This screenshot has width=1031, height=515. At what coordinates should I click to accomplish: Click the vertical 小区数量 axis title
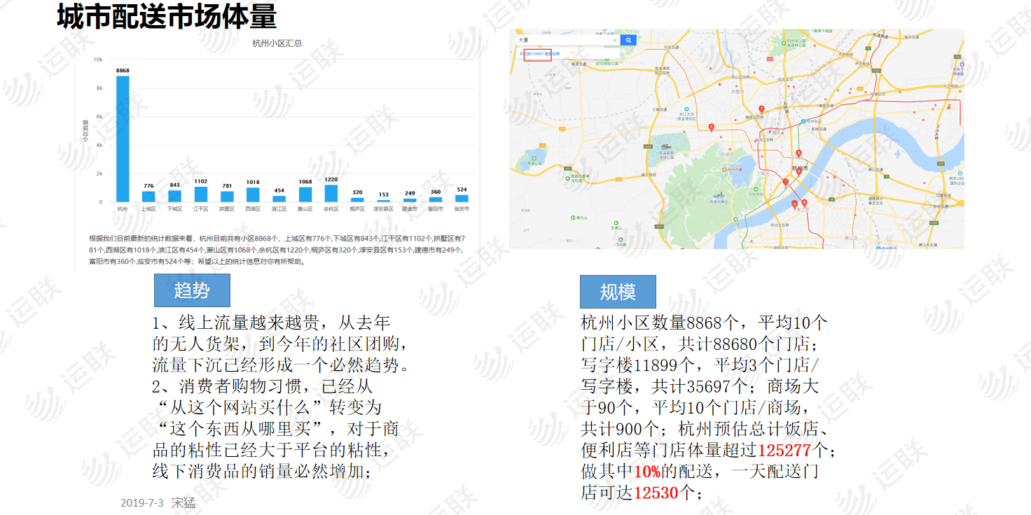(x=85, y=131)
